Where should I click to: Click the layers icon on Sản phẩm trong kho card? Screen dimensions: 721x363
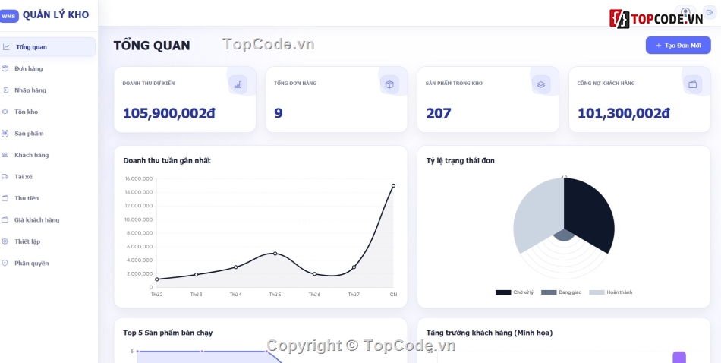pyautogui.click(x=541, y=84)
